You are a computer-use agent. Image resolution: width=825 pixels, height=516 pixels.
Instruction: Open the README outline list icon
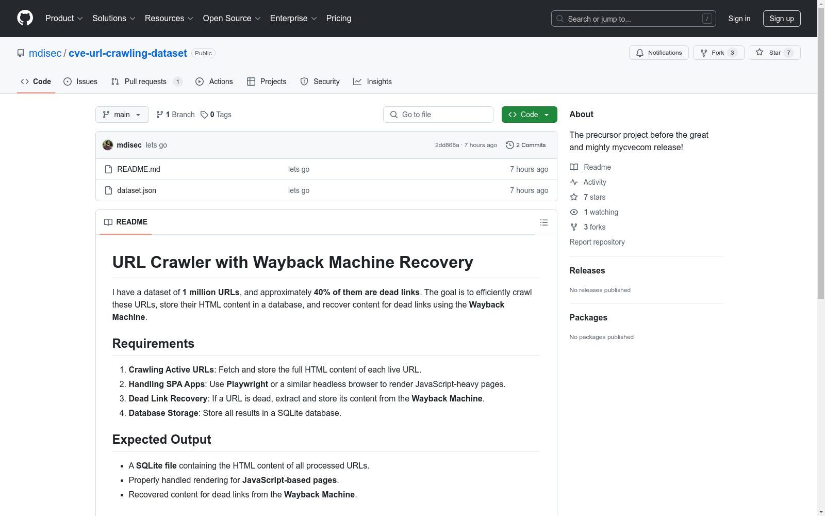(544, 222)
